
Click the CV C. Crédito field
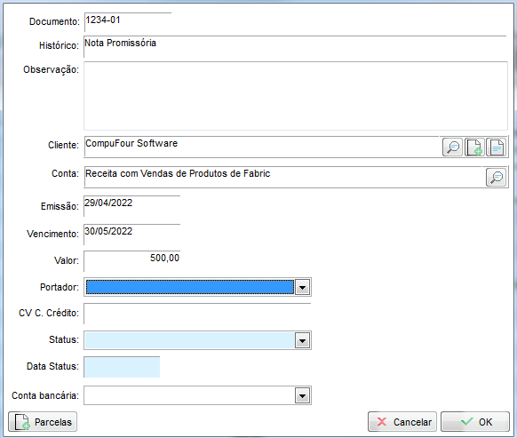197,314
